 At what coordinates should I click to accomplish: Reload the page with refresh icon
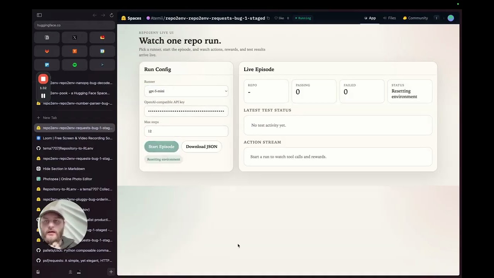[x=112, y=15]
